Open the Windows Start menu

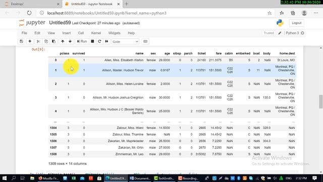coord(5,178)
